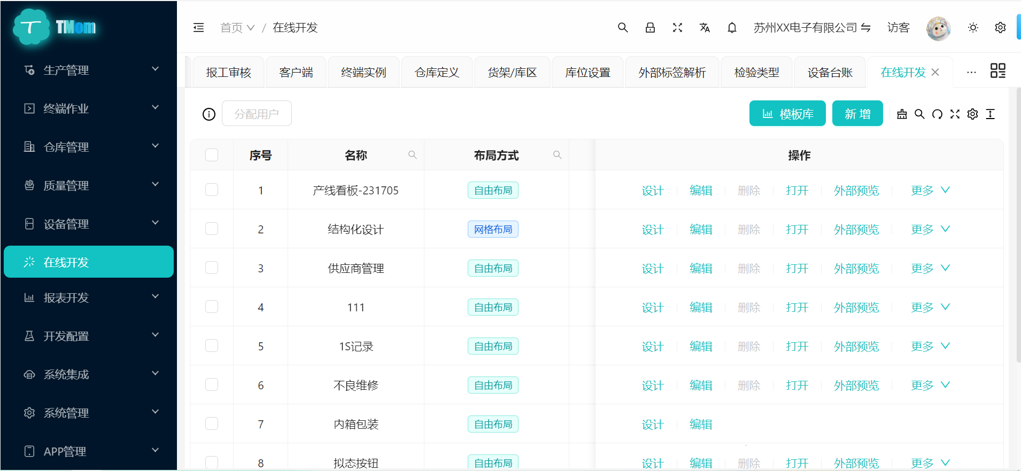1021x471 pixels.
Task: Check the select-all checkbox in table header
Action: point(212,155)
